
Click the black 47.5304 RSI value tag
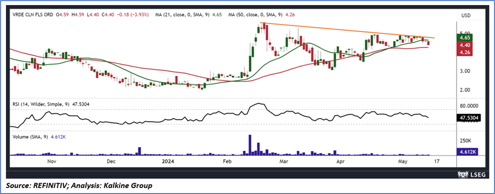coord(469,118)
